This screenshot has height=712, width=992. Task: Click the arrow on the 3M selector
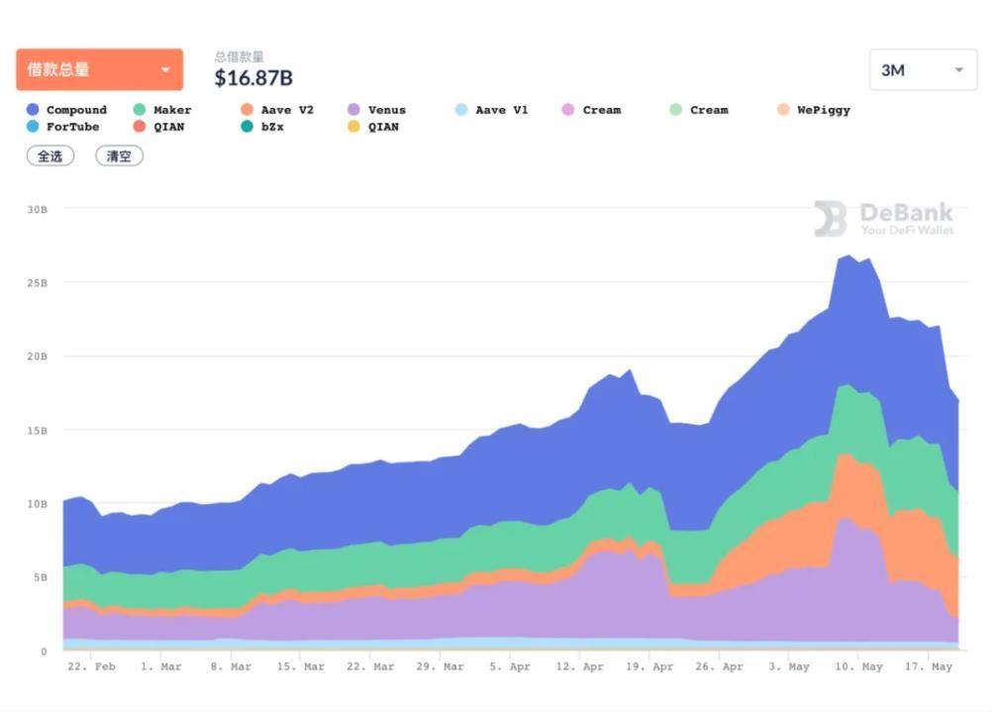958,70
